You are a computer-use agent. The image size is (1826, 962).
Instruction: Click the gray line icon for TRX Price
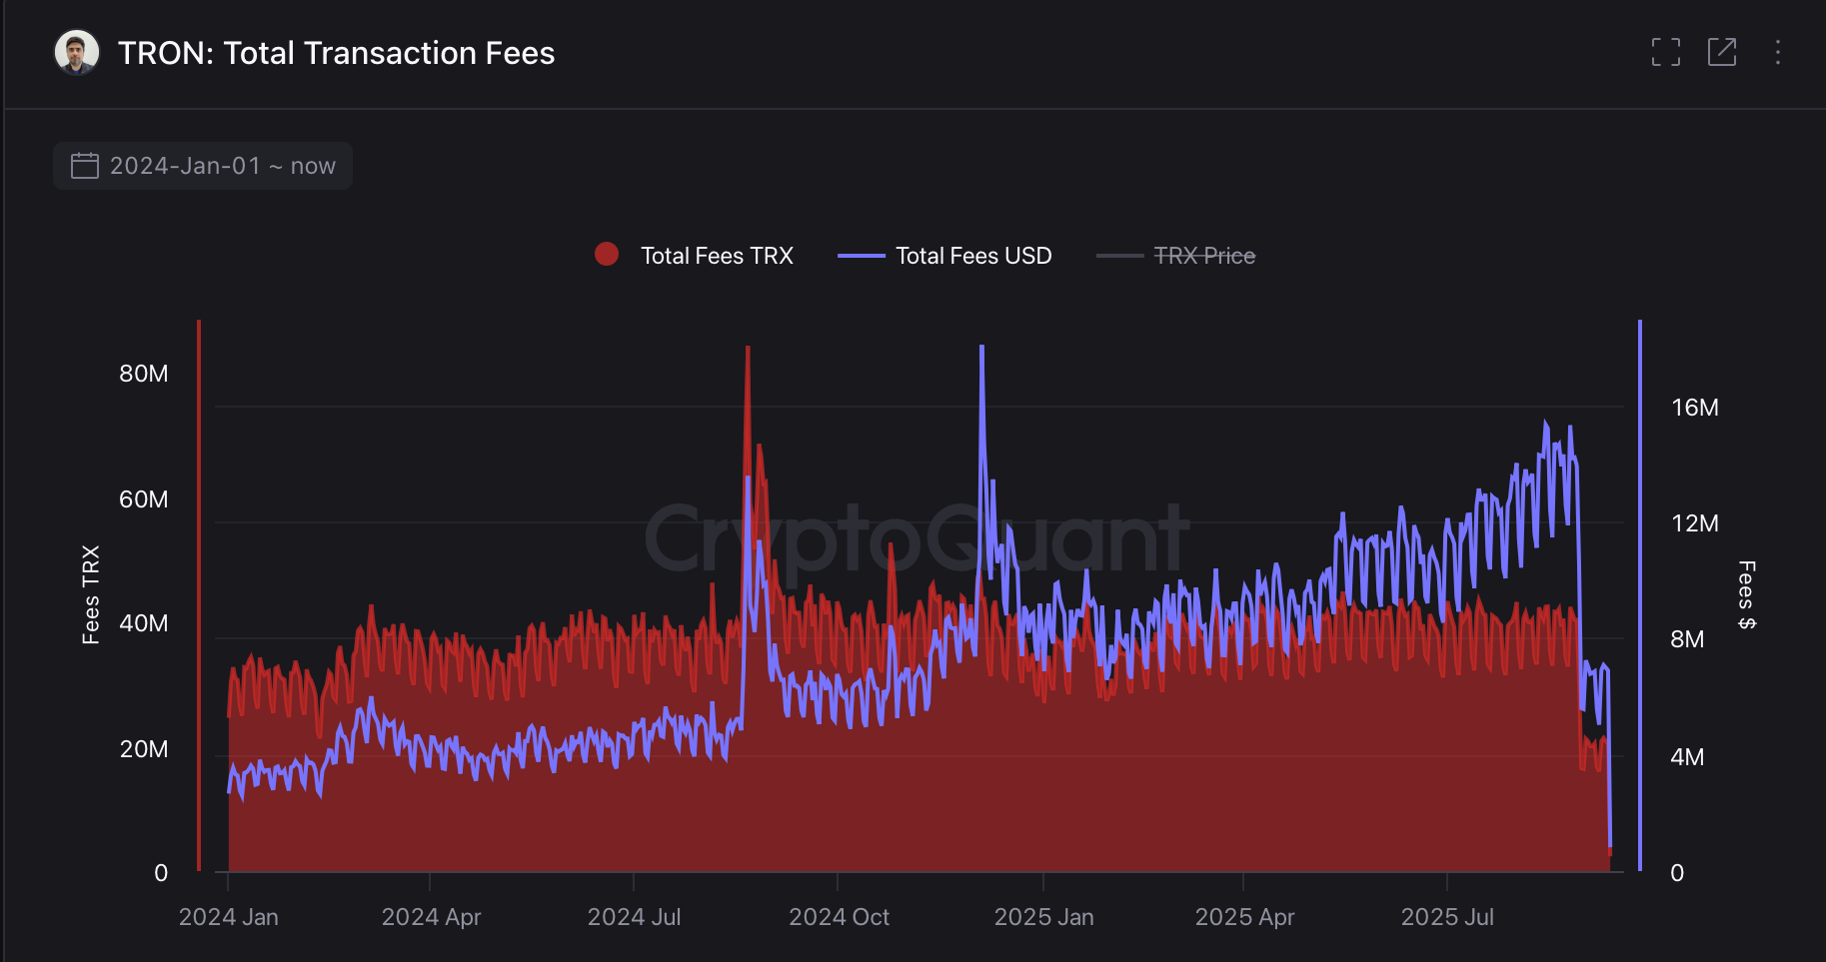coord(1121,255)
